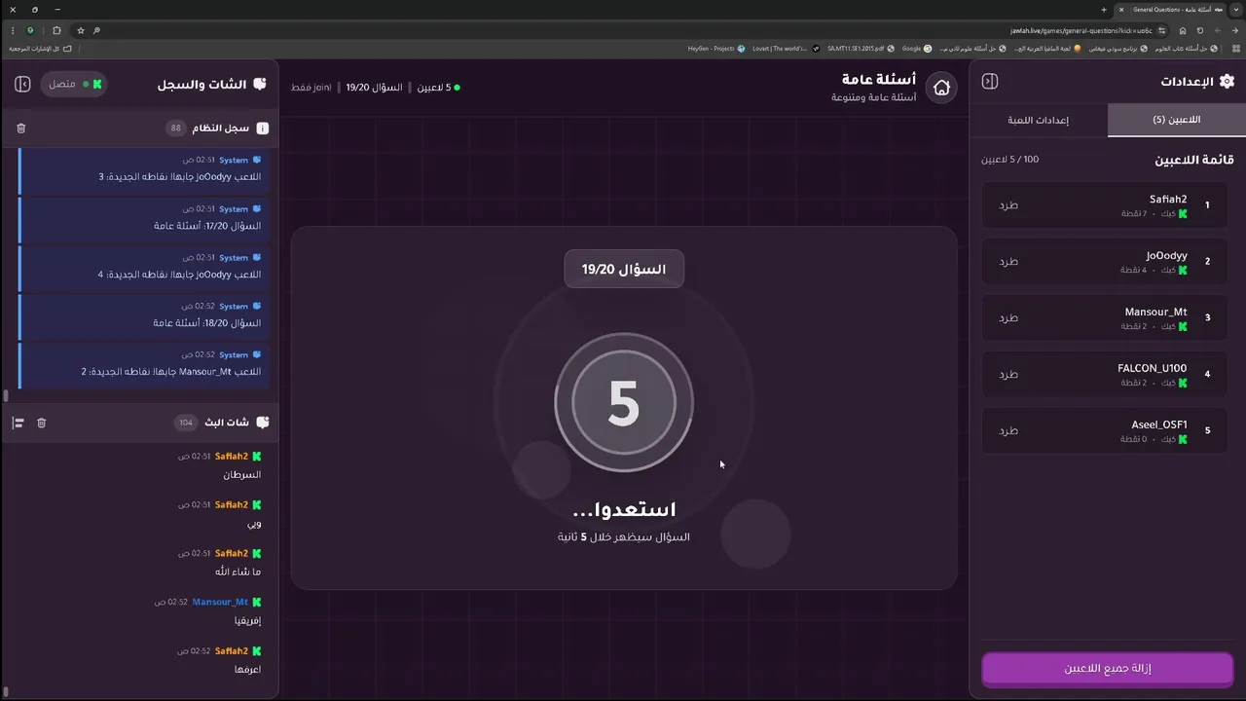
Task: Open the Google bookmark
Action: (x=916, y=48)
